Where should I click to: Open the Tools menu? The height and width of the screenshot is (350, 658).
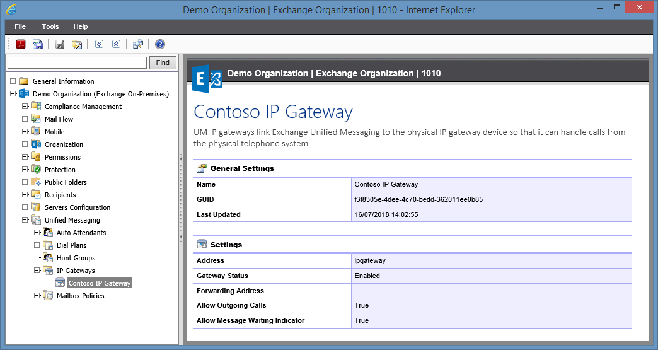click(x=50, y=26)
